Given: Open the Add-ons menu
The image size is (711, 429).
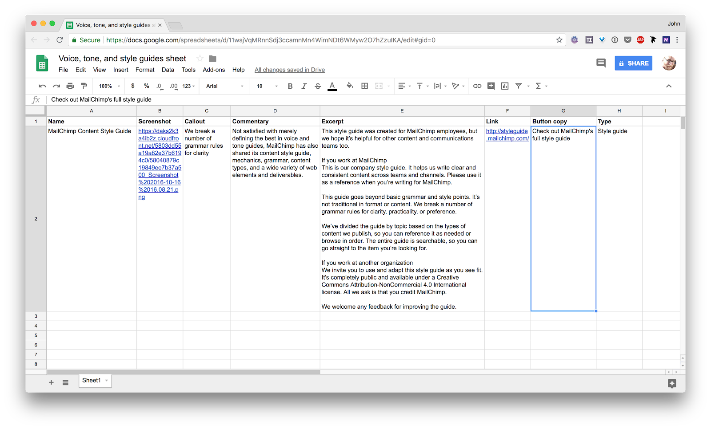Looking at the screenshot, I should [x=214, y=70].
